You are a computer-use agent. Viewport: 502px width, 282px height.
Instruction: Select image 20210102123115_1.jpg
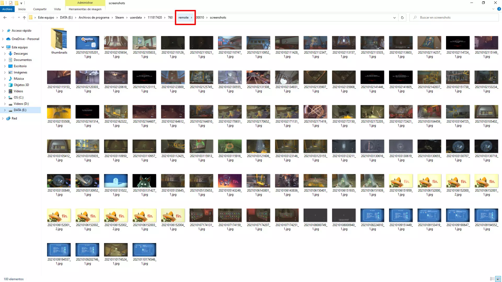[144, 77]
